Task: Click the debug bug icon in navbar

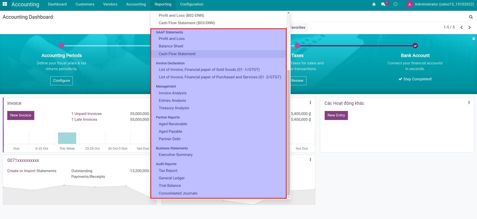Action: 374,4
